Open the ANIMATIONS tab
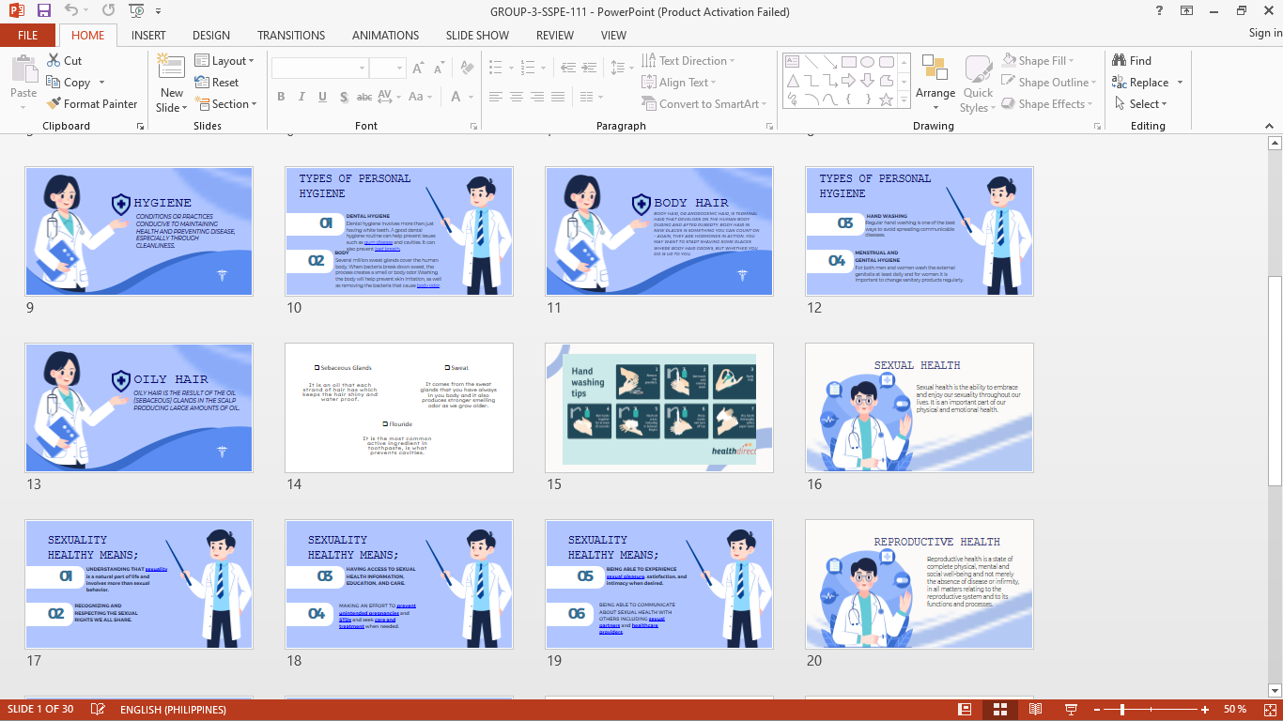 click(x=385, y=35)
